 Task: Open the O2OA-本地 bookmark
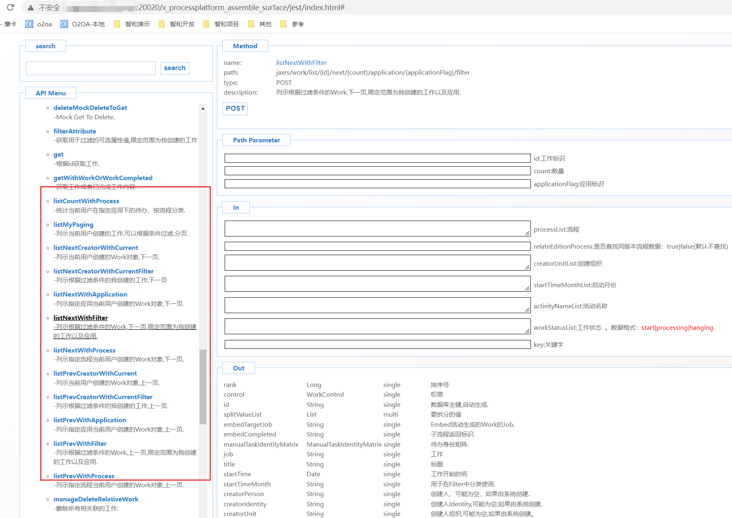(83, 24)
